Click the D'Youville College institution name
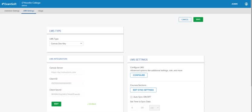Image resolution: width=252 pixels, height=112 pixels. point(31,3)
